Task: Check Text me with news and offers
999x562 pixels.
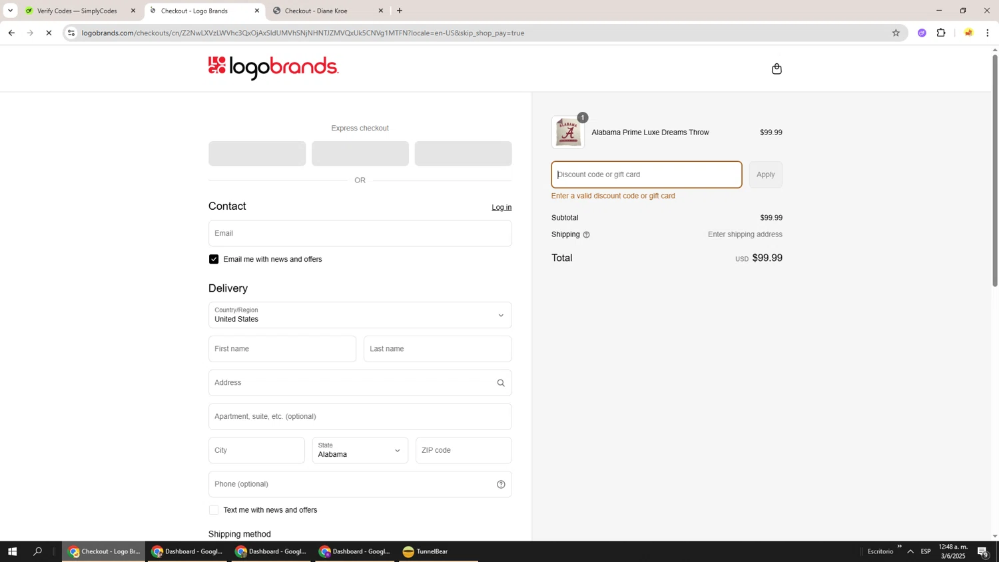Action: click(x=214, y=510)
